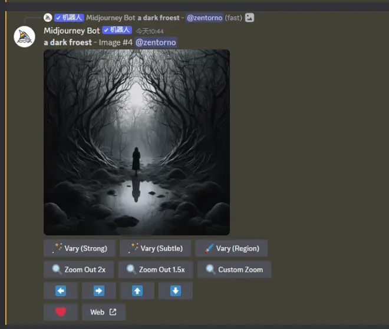Choose the Vary (Subtle) button
Image resolution: width=389 pixels, height=329 pixels.
(155, 248)
